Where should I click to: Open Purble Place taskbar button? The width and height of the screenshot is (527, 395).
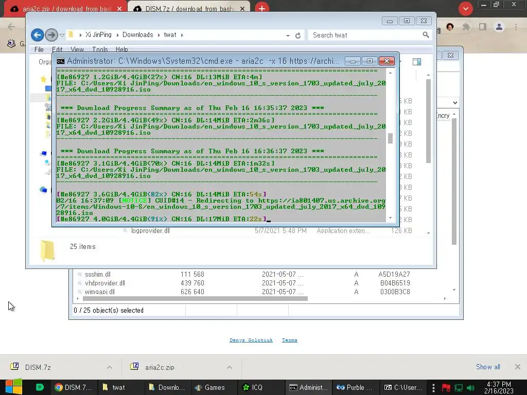pos(355,387)
